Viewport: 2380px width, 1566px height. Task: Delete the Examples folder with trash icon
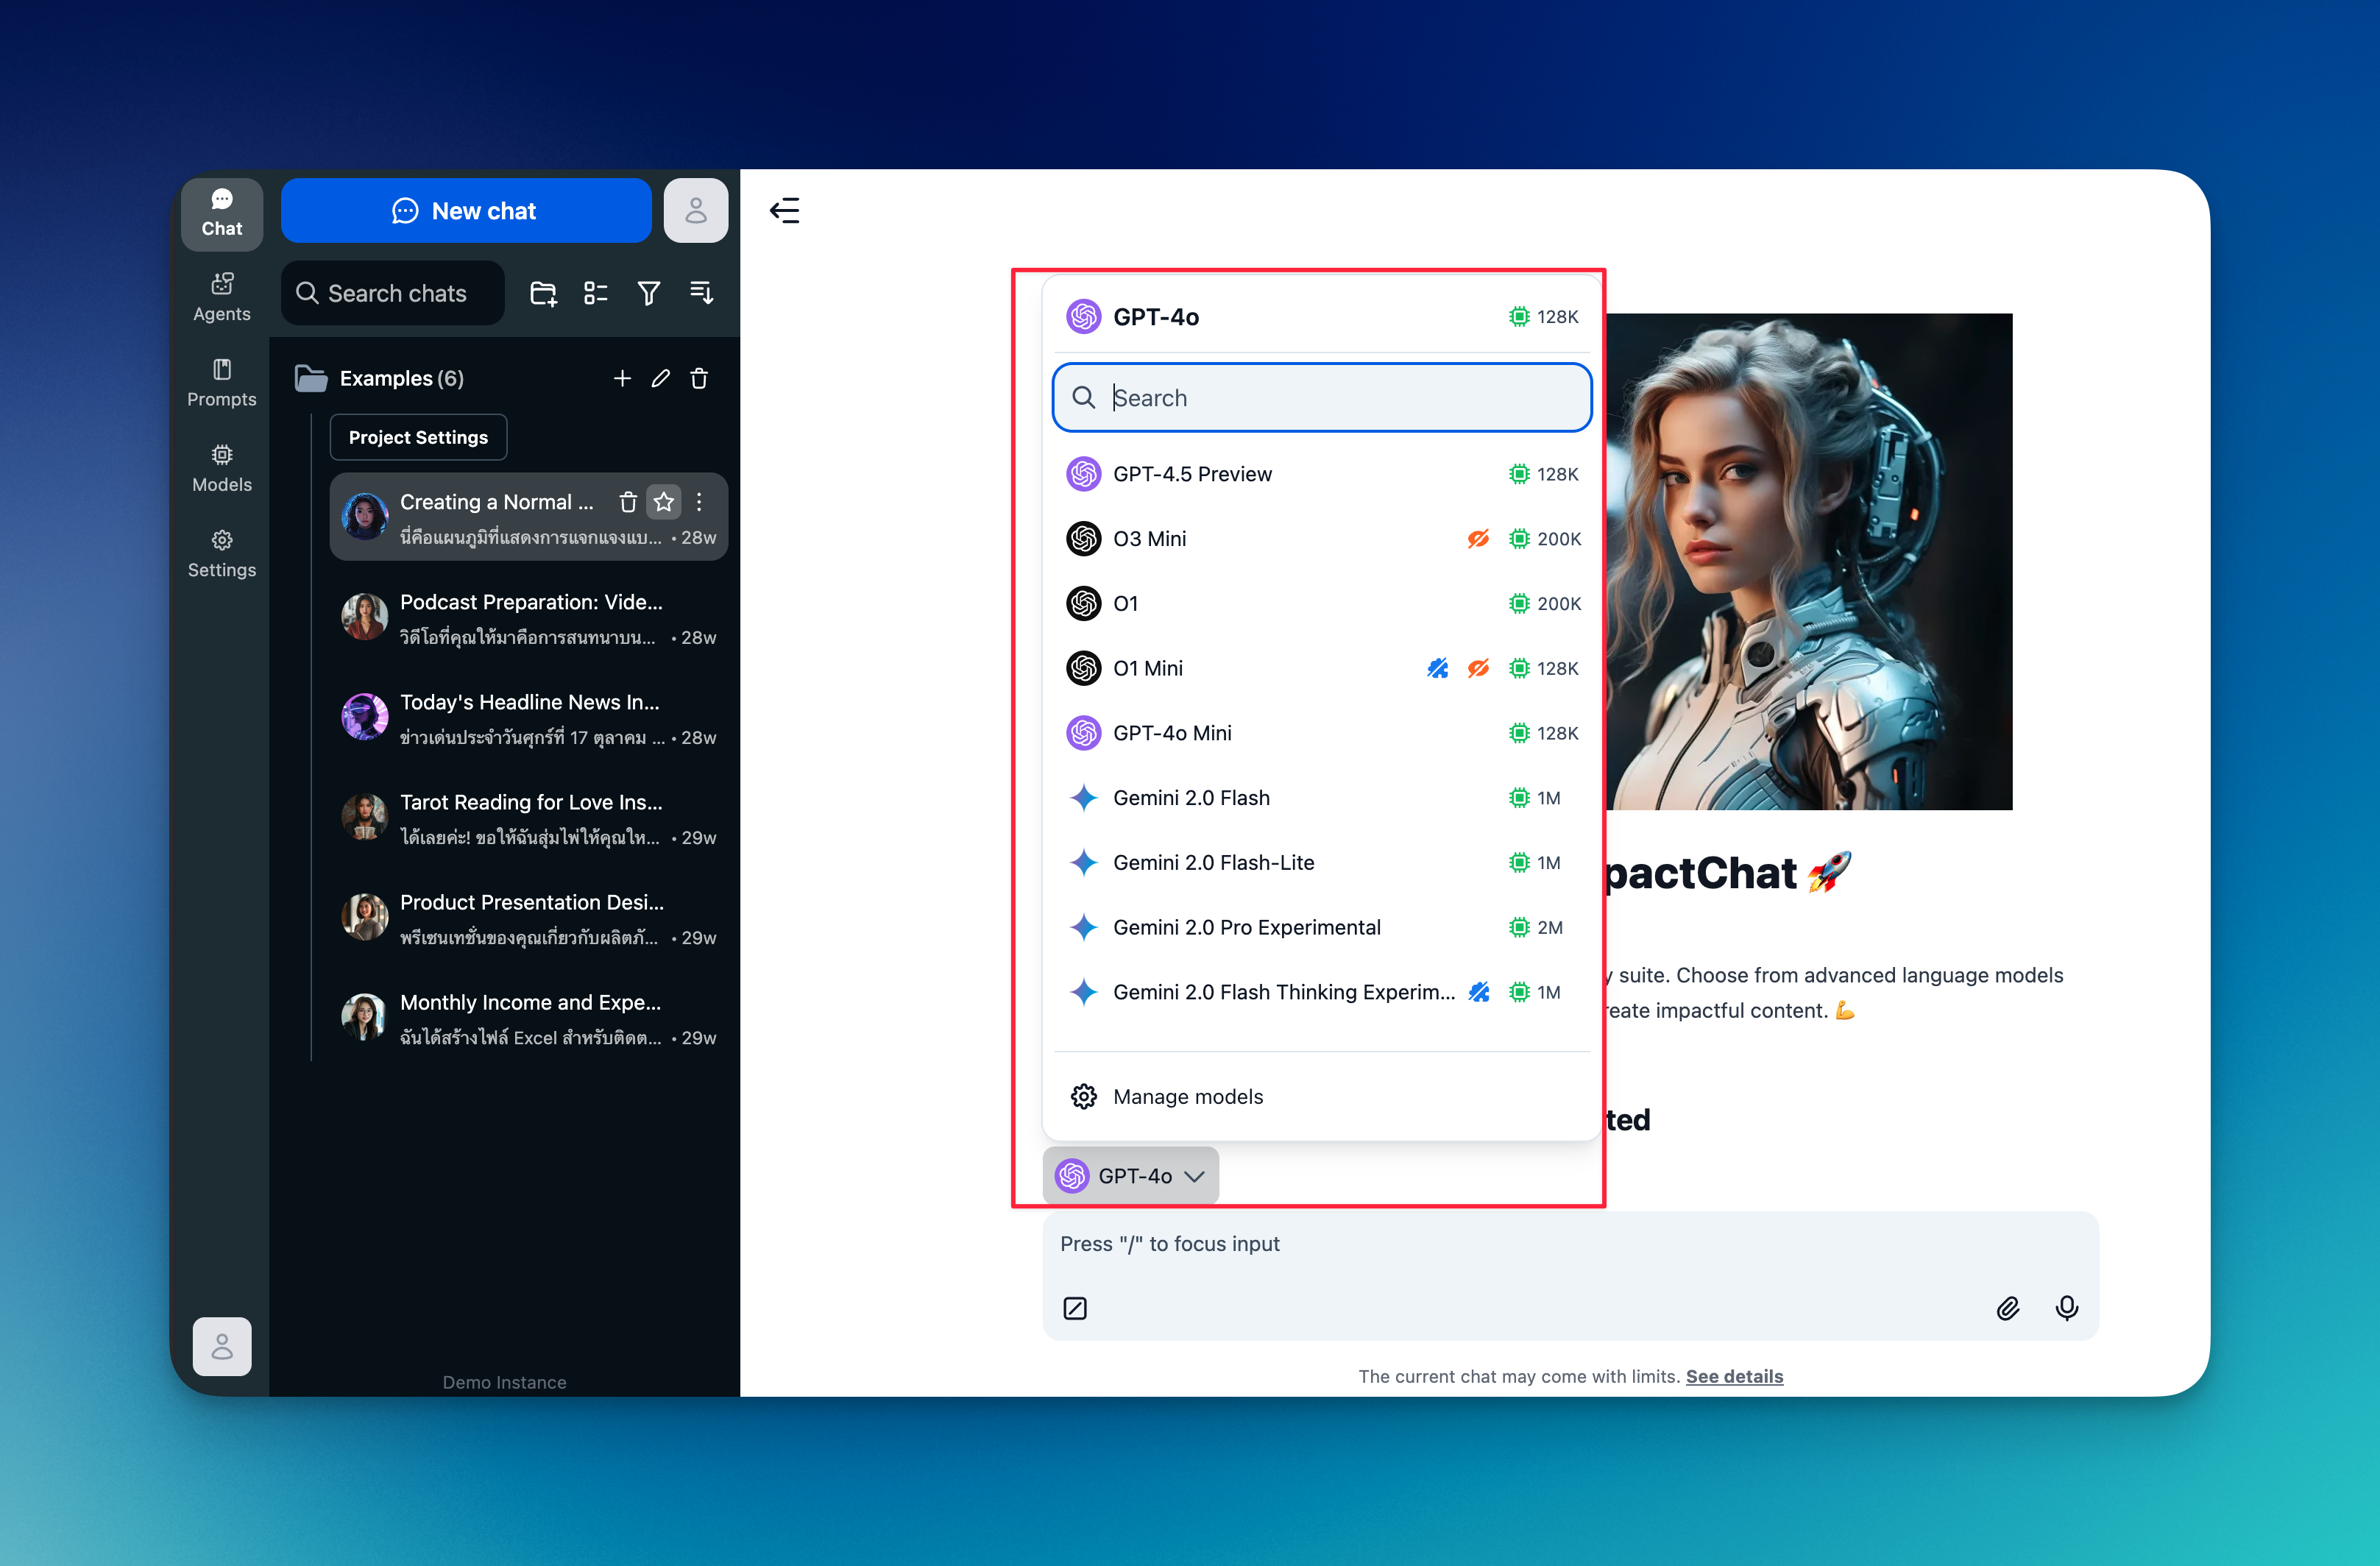pos(699,378)
